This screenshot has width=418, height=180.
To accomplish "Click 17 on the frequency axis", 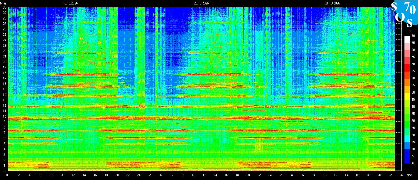I will point(4,78).
